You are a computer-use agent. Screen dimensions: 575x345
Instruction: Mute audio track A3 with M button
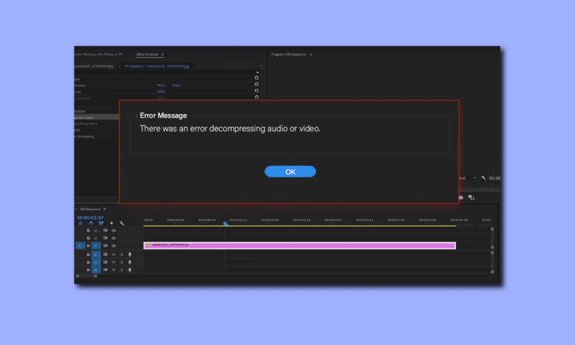[113, 270]
